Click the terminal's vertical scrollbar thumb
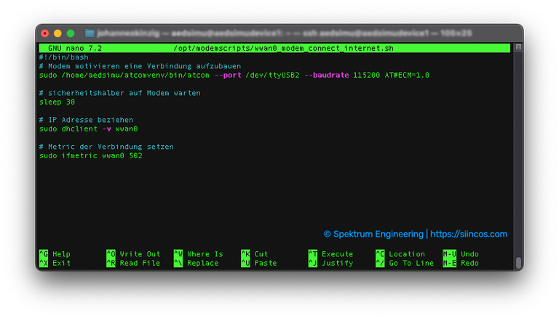Viewport: 559px width, 318px height. click(x=518, y=263)
